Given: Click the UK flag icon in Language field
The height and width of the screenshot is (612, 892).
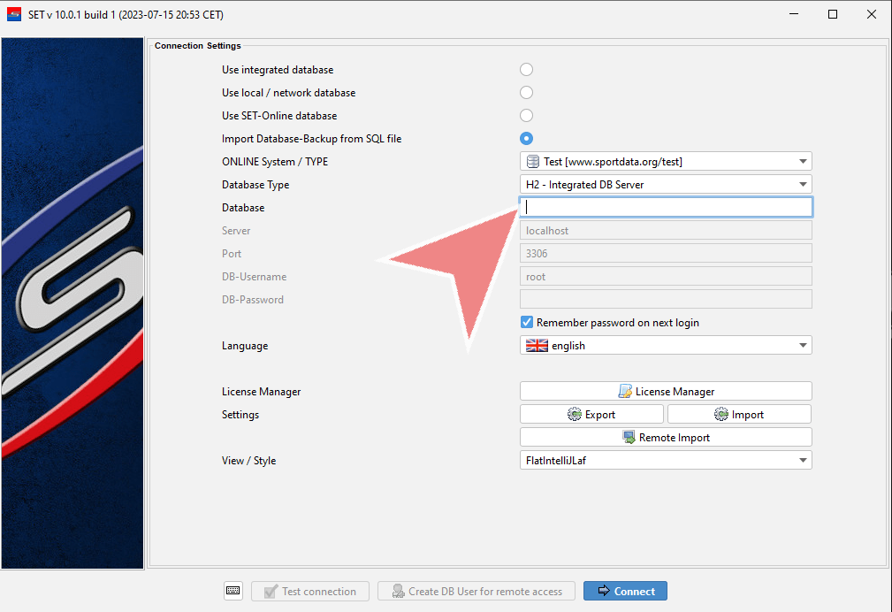Looking at the screenshot, I should click(x=537, y=346).
